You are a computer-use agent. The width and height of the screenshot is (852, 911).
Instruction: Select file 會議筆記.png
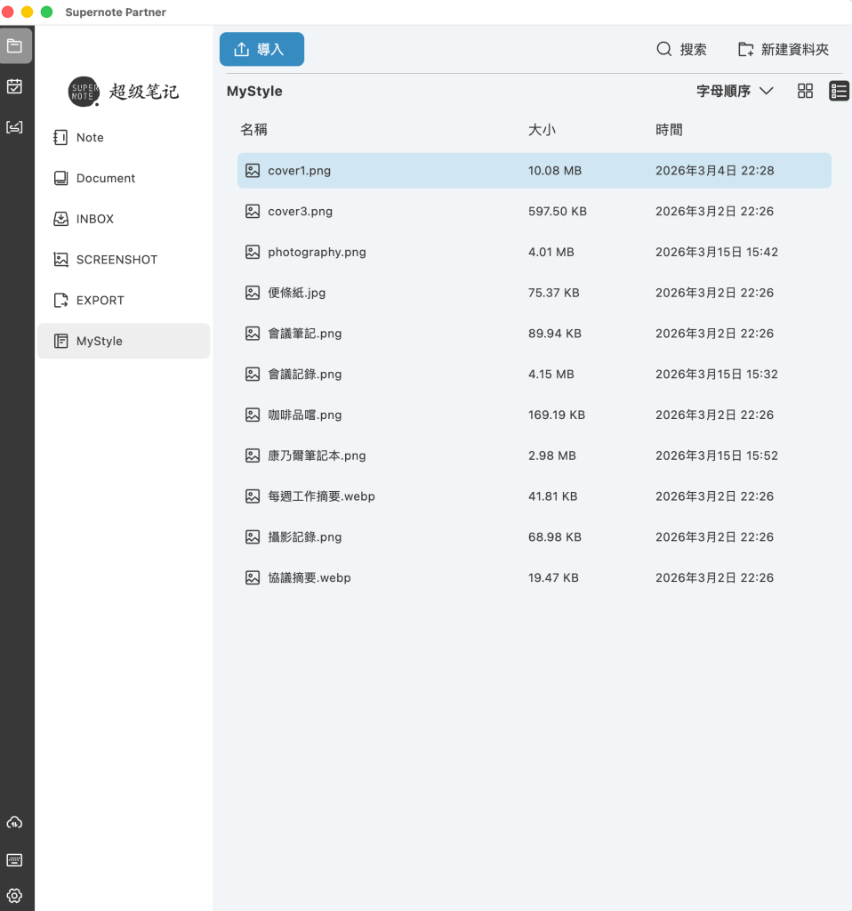pos(535,334)
